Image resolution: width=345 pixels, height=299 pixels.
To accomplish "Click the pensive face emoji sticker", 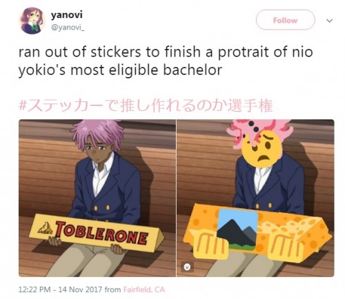I will pos(261,148).
